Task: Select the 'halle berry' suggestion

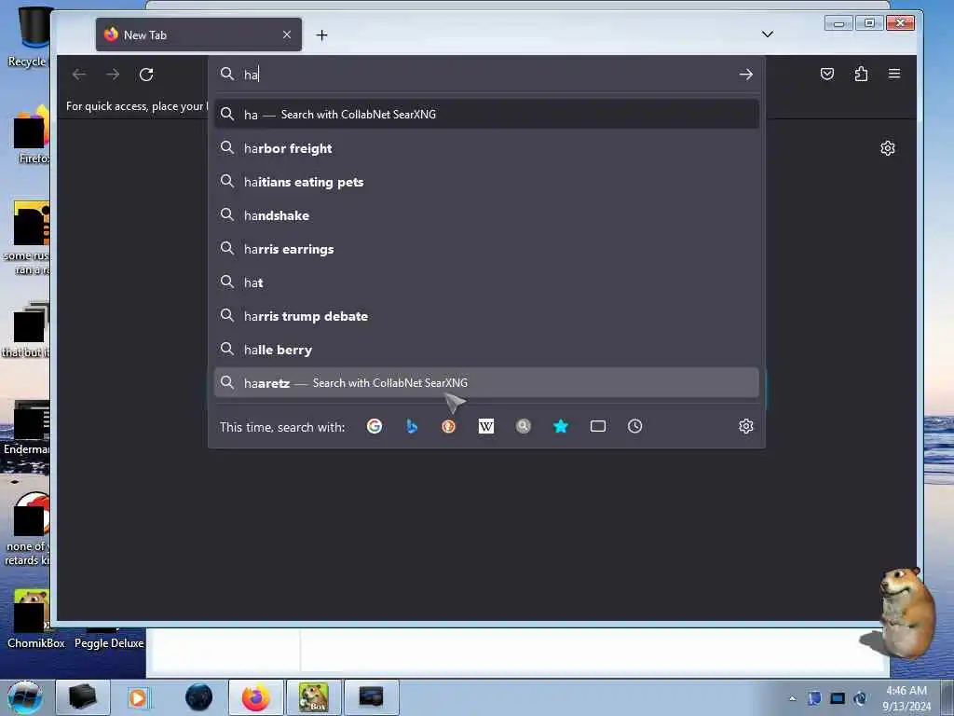Action: (486, 349)
